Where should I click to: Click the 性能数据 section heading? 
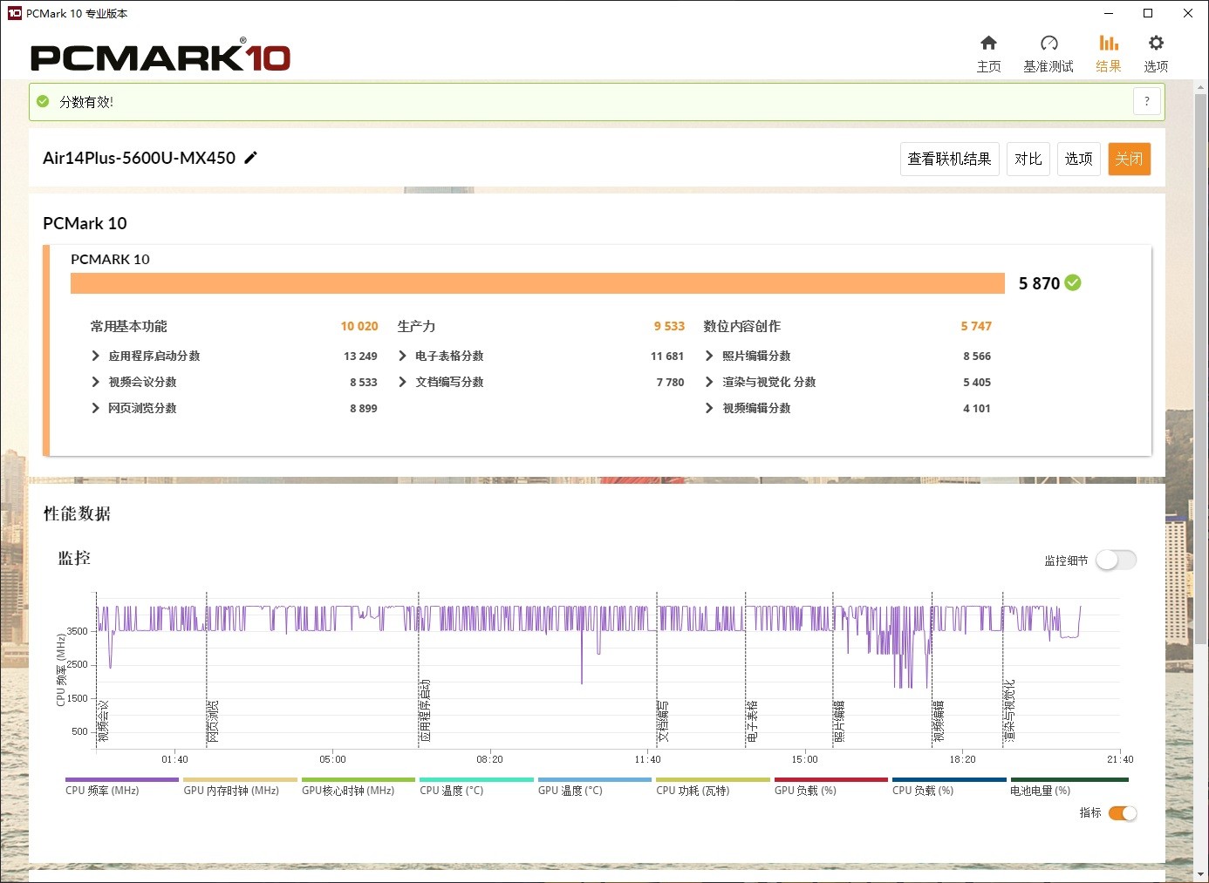pos(77,513)
